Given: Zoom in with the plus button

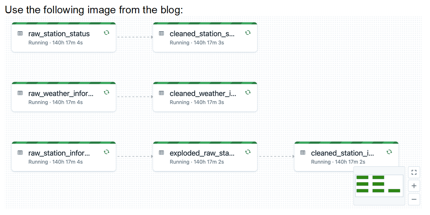Looking at the screenshot, I should (414, 186).
